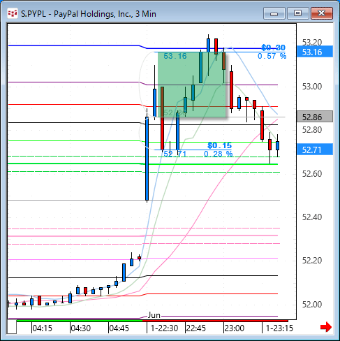Click the 53.16 blue price marker
The width and height of the screenshot is (340, 341).
click(x=315, y=52)
